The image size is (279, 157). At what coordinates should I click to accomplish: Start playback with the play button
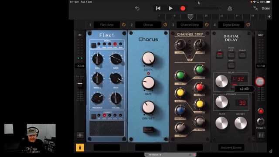pyautogui.click(x=170, y=8)
